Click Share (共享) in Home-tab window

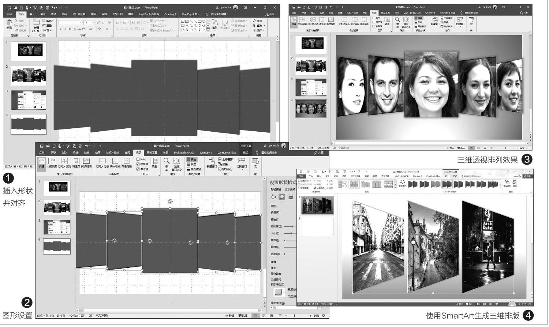[270, 14]
